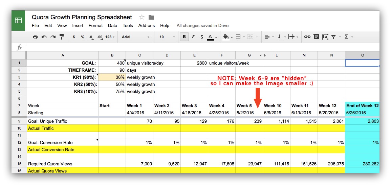The image size is (391, 186).
Task: Click the Merge cells icon
Action: click(x=250, y=37)
